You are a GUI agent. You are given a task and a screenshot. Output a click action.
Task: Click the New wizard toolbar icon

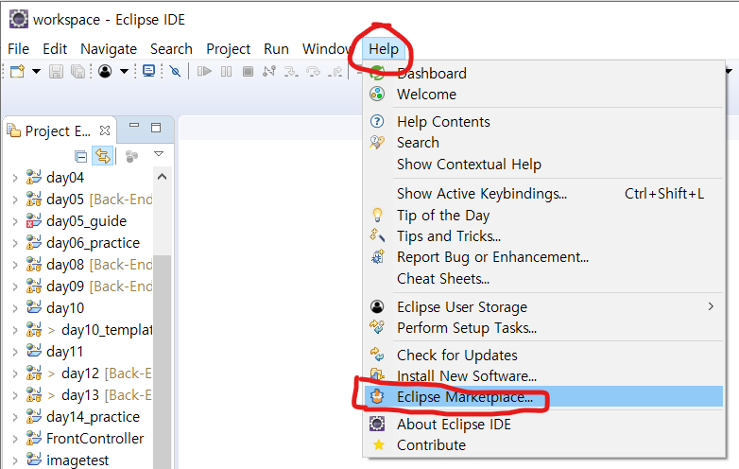coord(17,72)
